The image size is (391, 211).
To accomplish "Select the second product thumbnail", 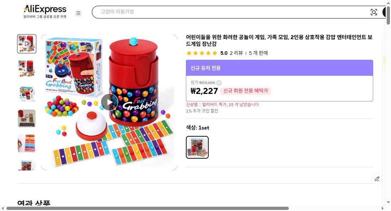I will [27, 69].
